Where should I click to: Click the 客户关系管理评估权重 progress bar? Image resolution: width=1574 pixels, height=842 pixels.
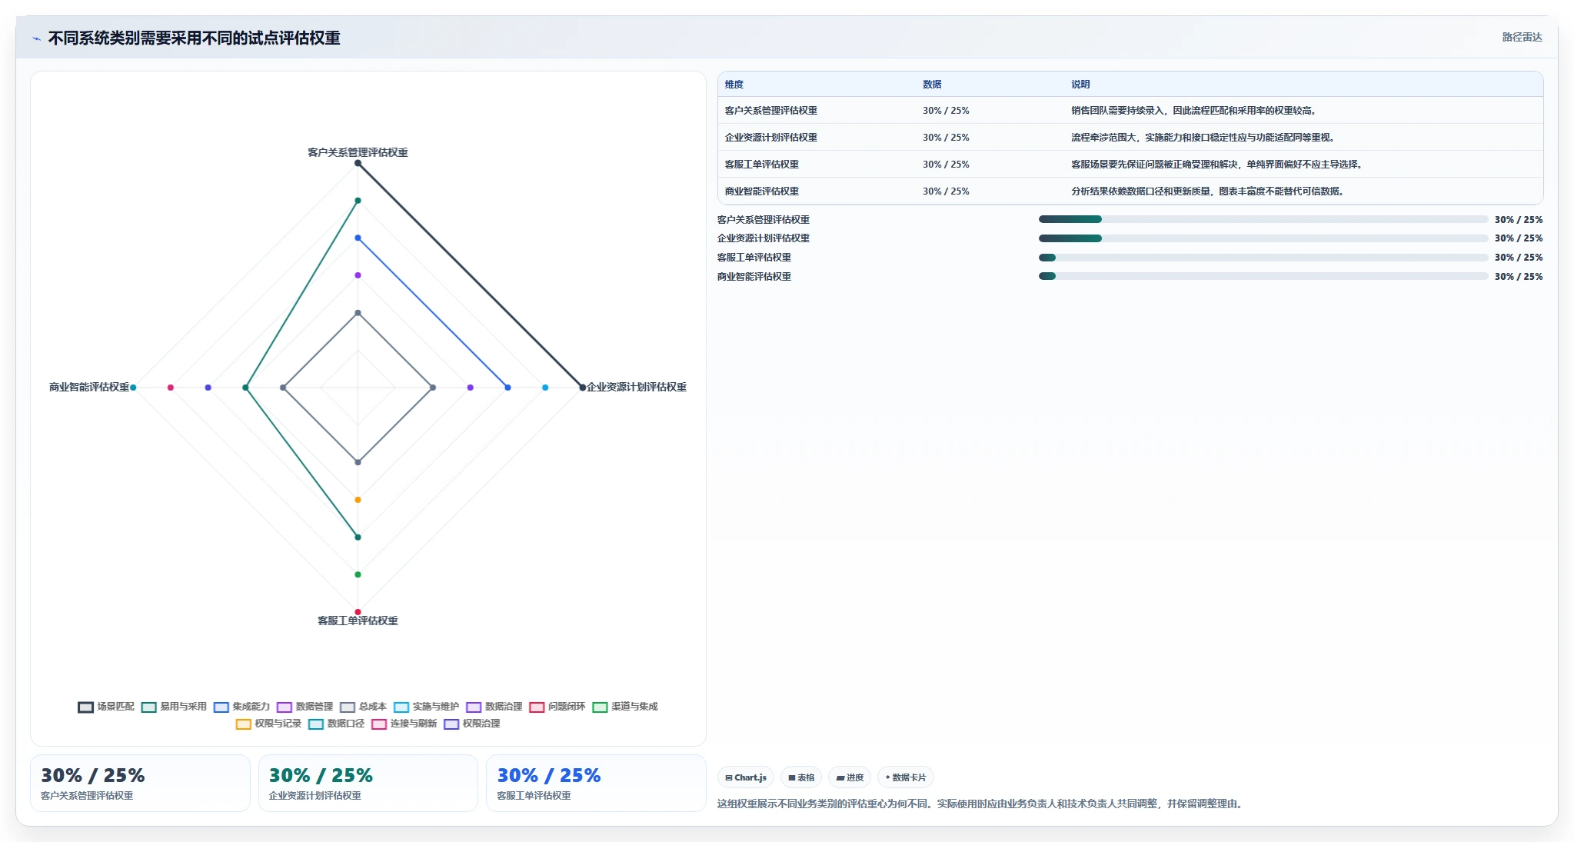coord(1263,219)
